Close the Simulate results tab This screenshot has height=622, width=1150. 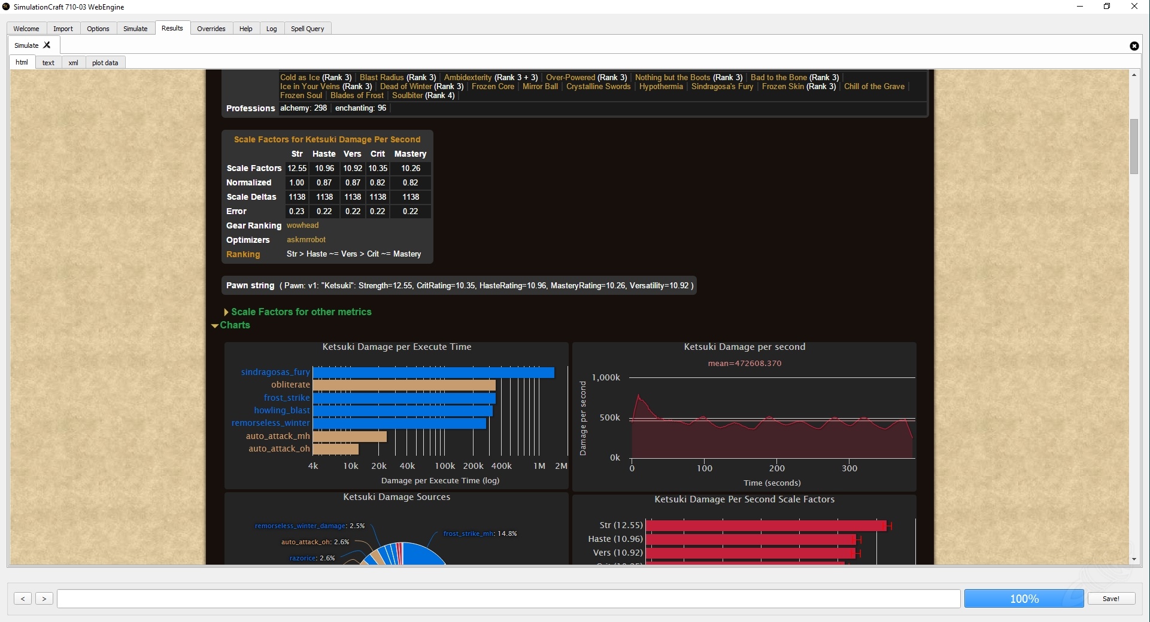pyautogui.click(x=47, y=45)
